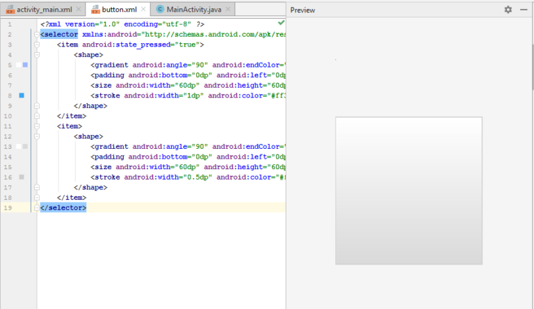Click the blue gutter swatch on line 5

click(x=25, y=65)
